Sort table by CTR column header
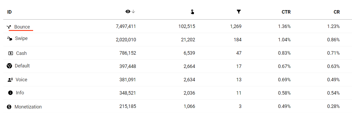 286,12
